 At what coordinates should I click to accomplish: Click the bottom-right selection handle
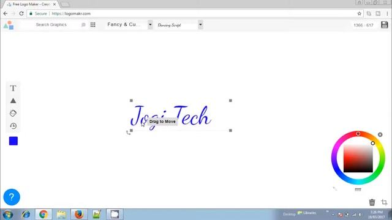point(230,130)
